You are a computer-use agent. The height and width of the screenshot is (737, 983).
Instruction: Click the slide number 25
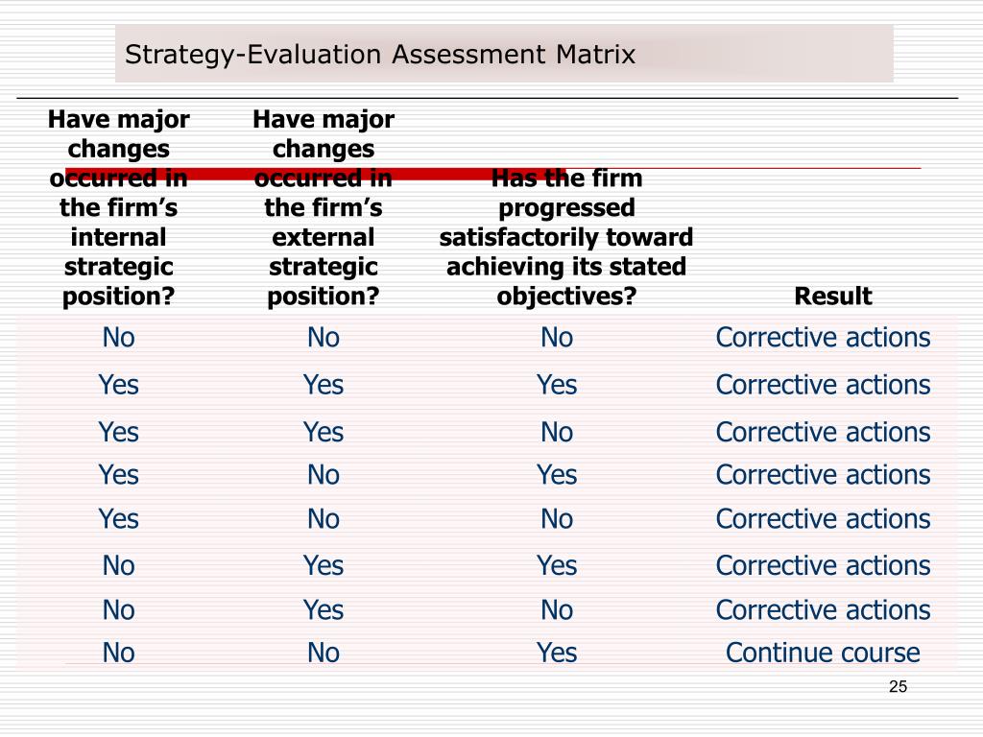pyautogui.click(x=898, y=687)
